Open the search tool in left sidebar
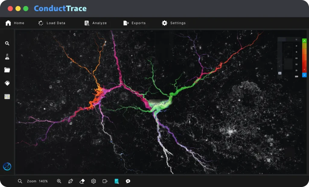 7,43
